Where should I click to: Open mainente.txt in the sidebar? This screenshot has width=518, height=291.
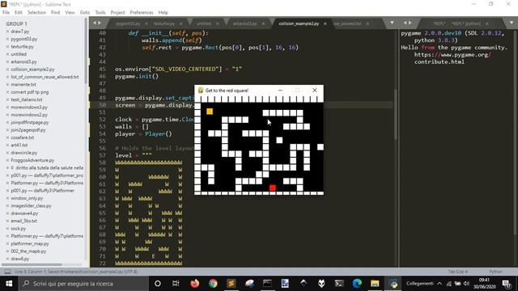pyautogui.click(x=23, y=84)
